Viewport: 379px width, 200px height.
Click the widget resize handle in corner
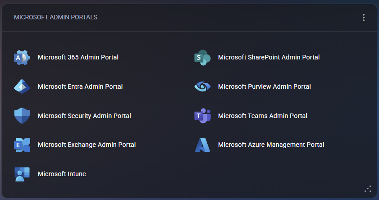[x=368, y=189]
